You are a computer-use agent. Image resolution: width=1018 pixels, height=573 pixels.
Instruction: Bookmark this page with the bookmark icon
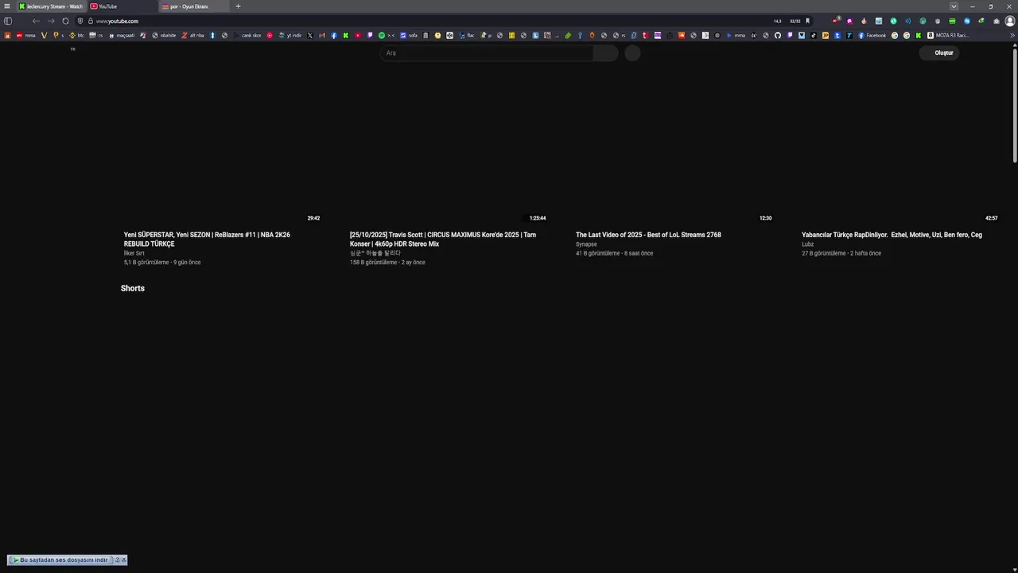[807, 21]
